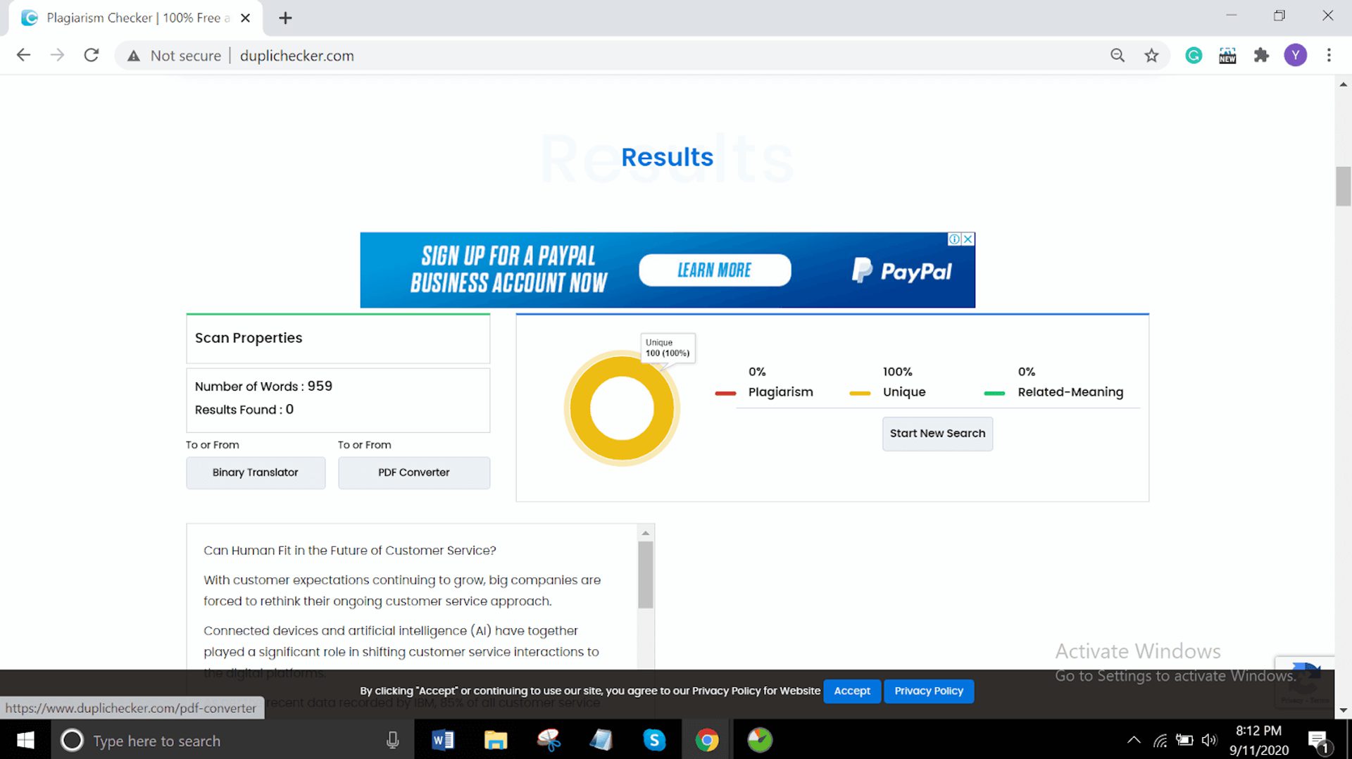Viewport: 1352px width, 759px height.
Task: Click the Start New Search button
Action: [937, 434]
